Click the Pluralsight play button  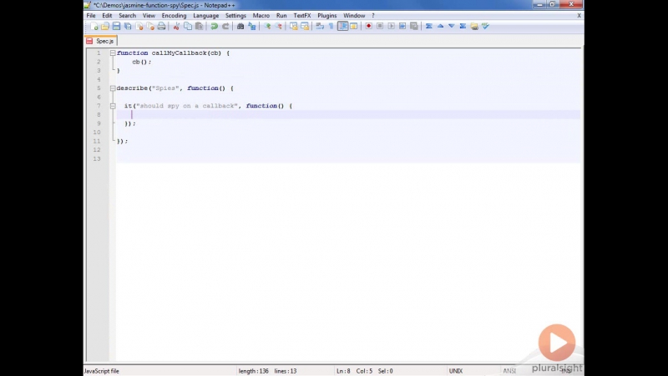[x=557, y=343]
